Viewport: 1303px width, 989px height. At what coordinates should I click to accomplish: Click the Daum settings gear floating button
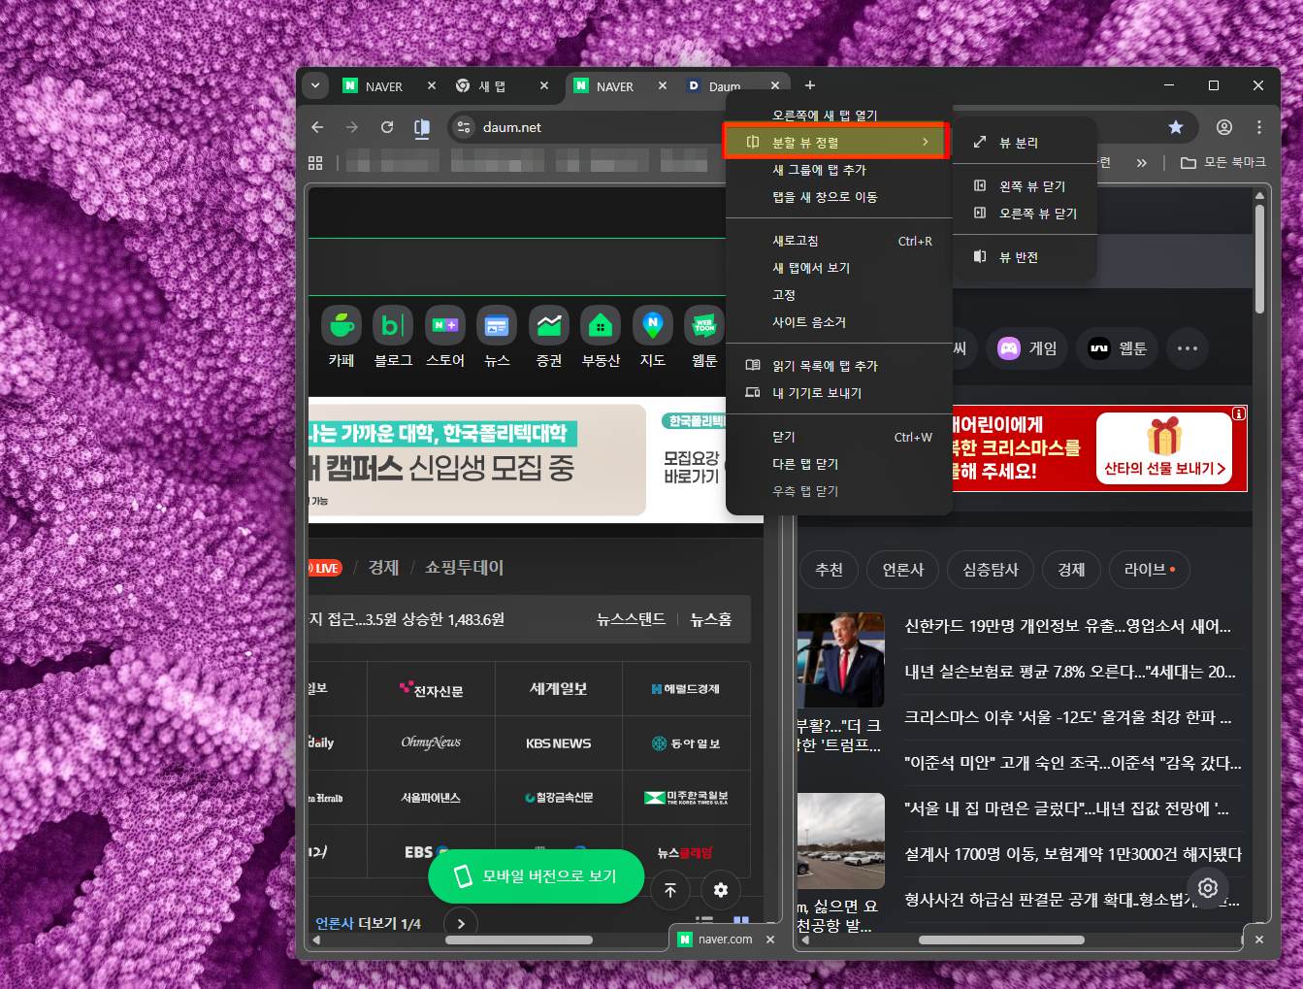pyautogui.click(x=1208, y=888)
